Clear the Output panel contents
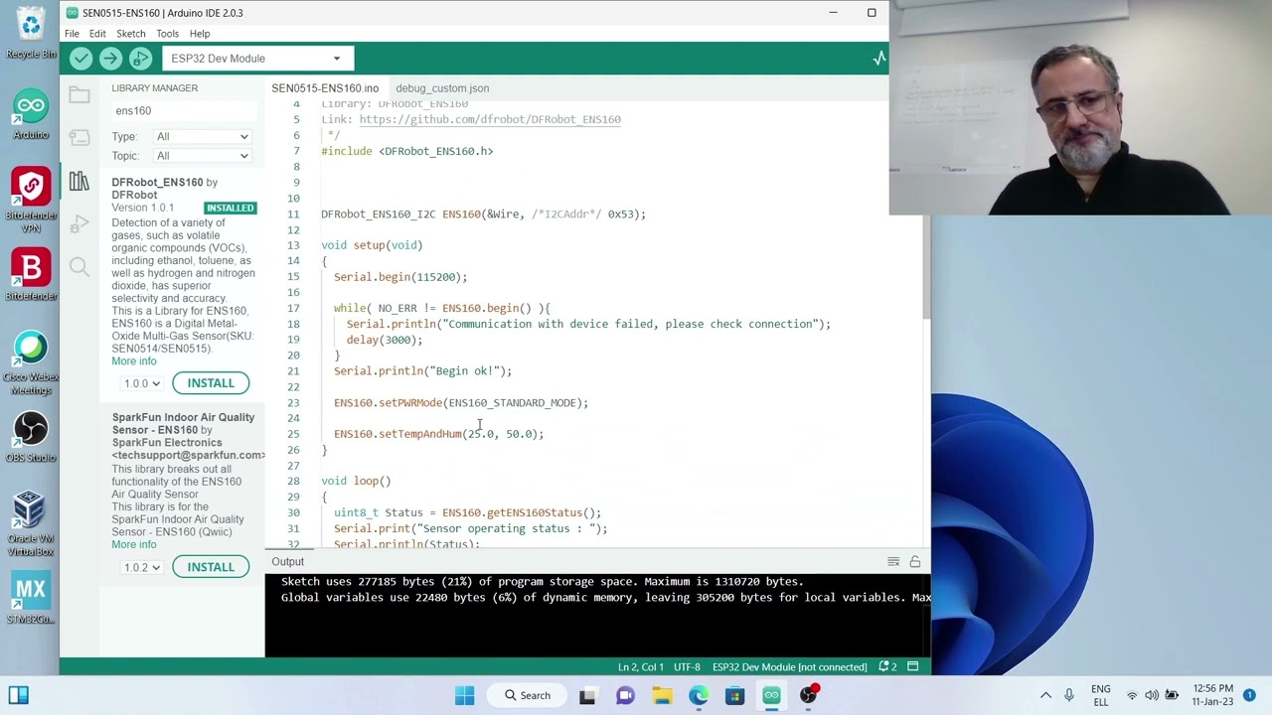The width and height of the screenshot is (1272, 715). [x=893, y=562]
